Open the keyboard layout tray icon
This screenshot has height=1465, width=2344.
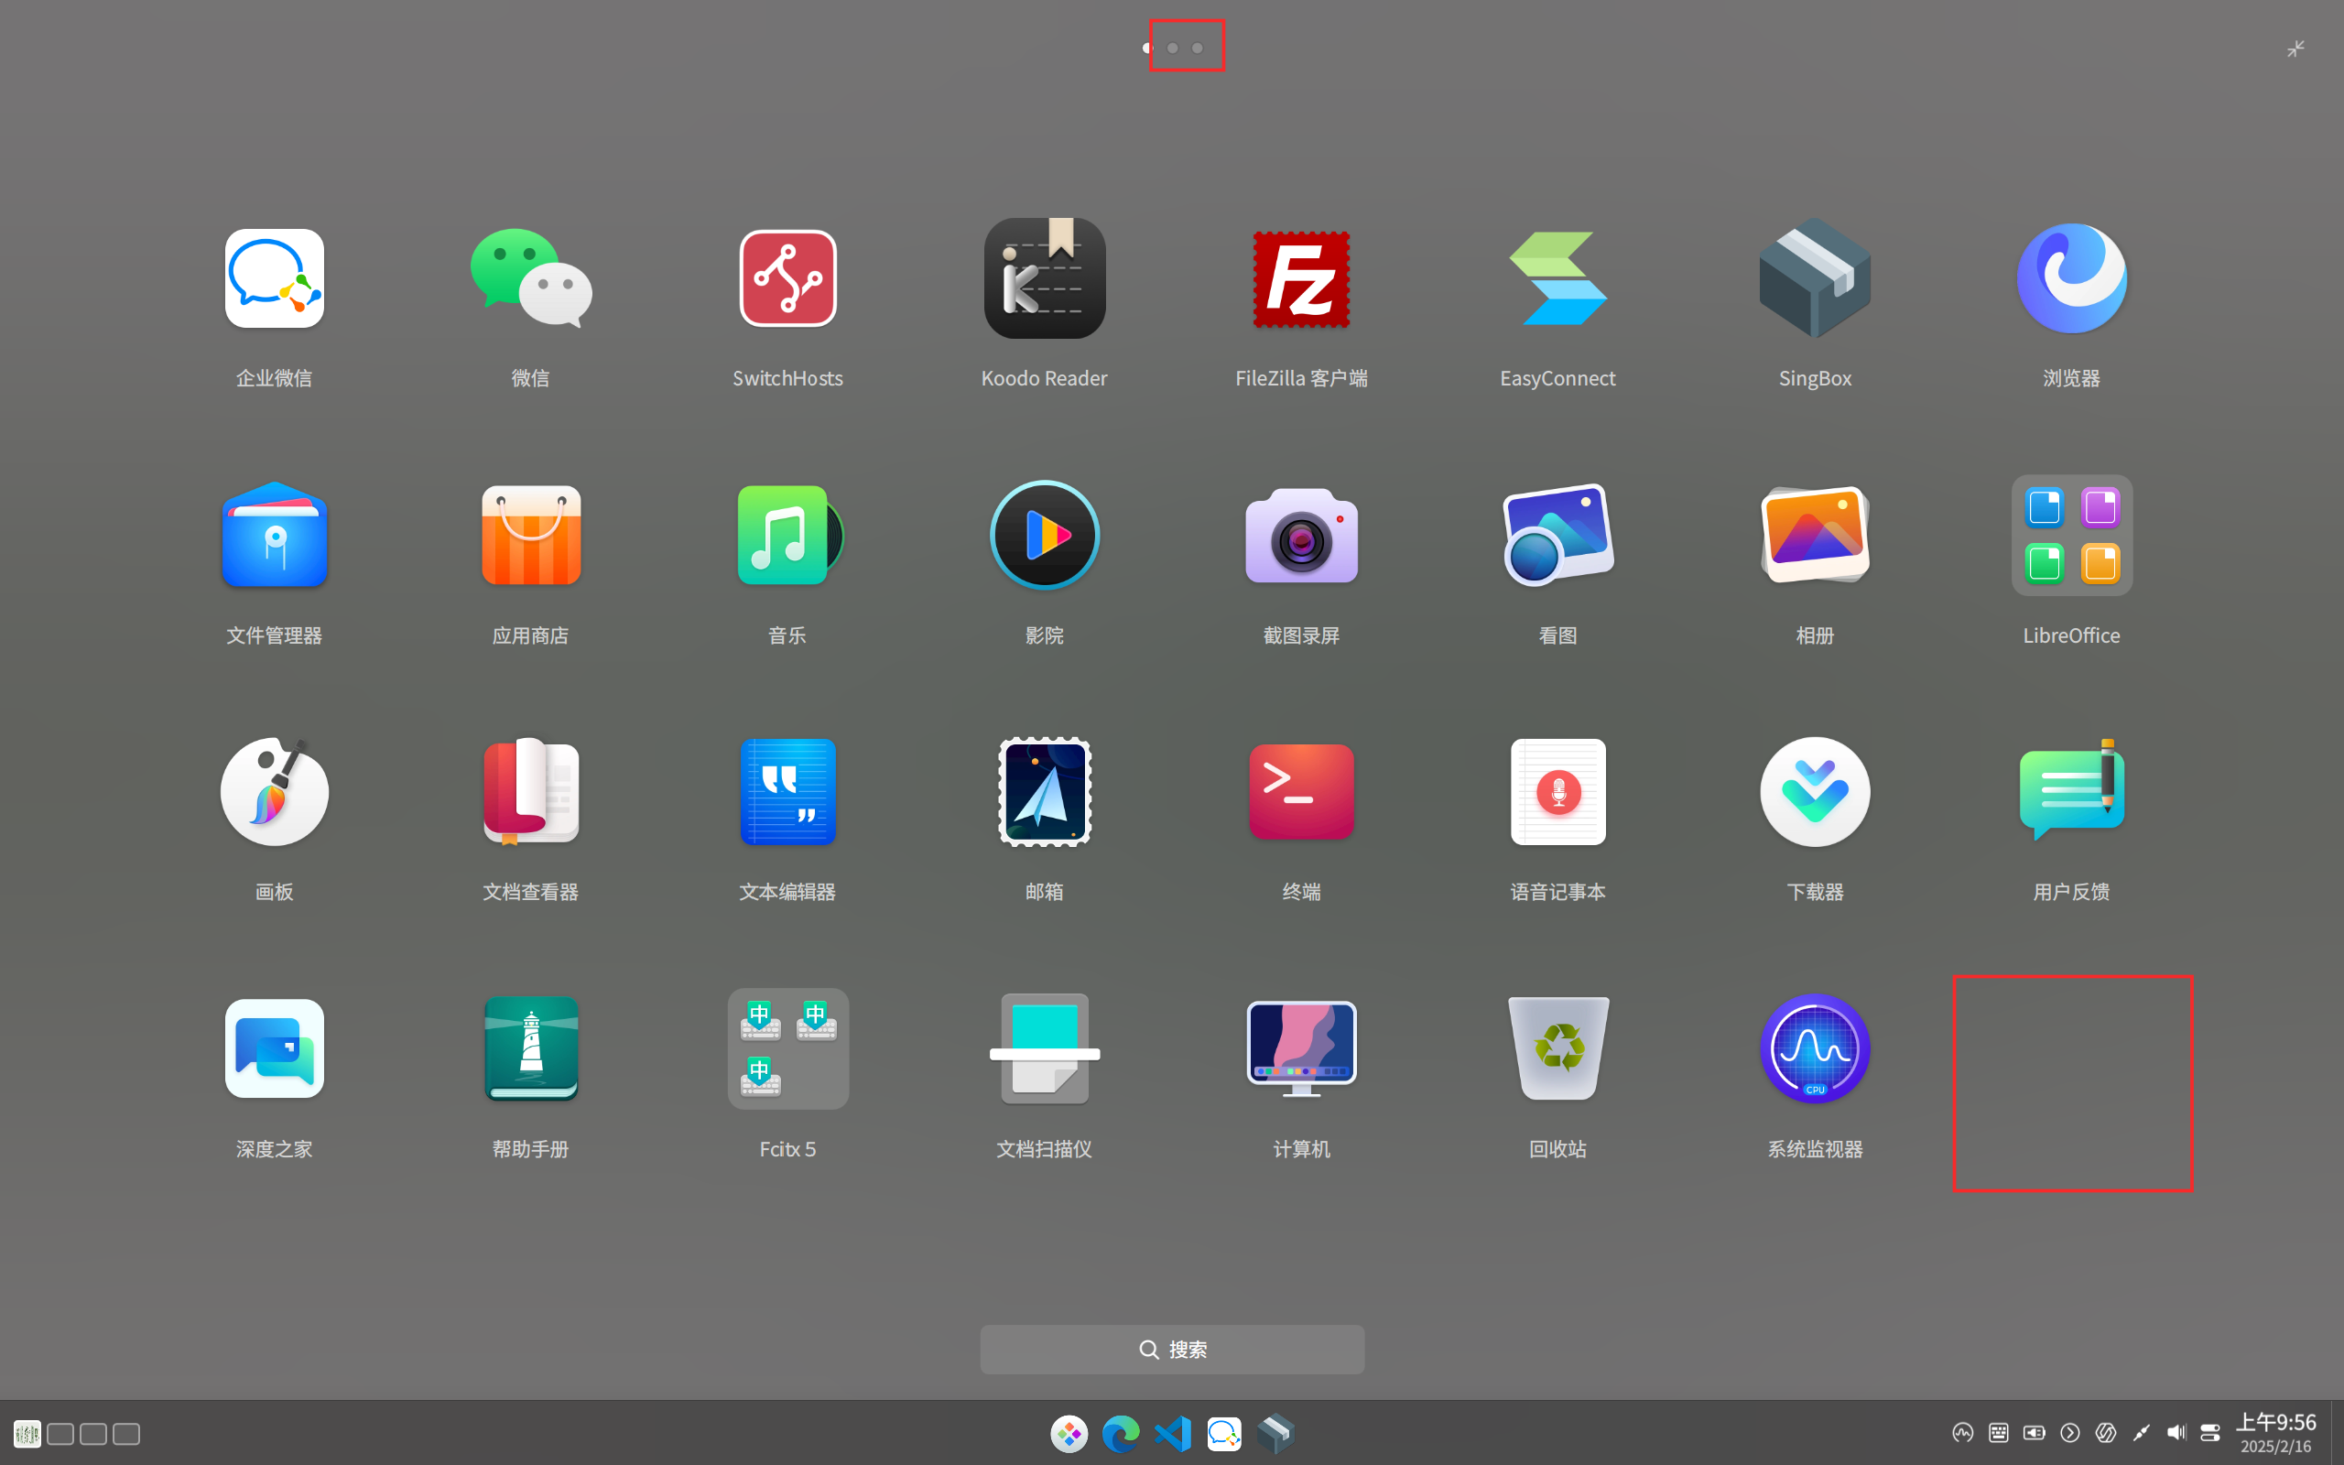pyautogui.click(x=1998, y=1432)
